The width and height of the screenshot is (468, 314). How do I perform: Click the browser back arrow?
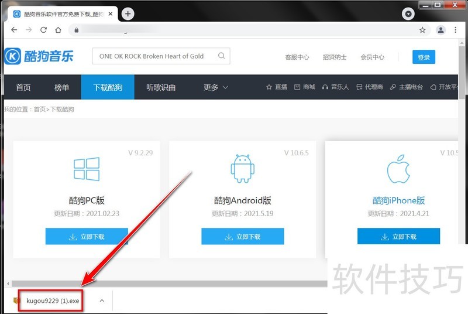[x=14, y=29]
